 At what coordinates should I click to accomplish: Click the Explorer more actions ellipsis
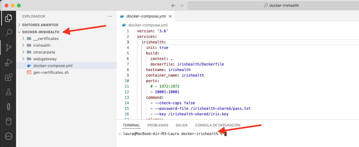tap(110, 16)
